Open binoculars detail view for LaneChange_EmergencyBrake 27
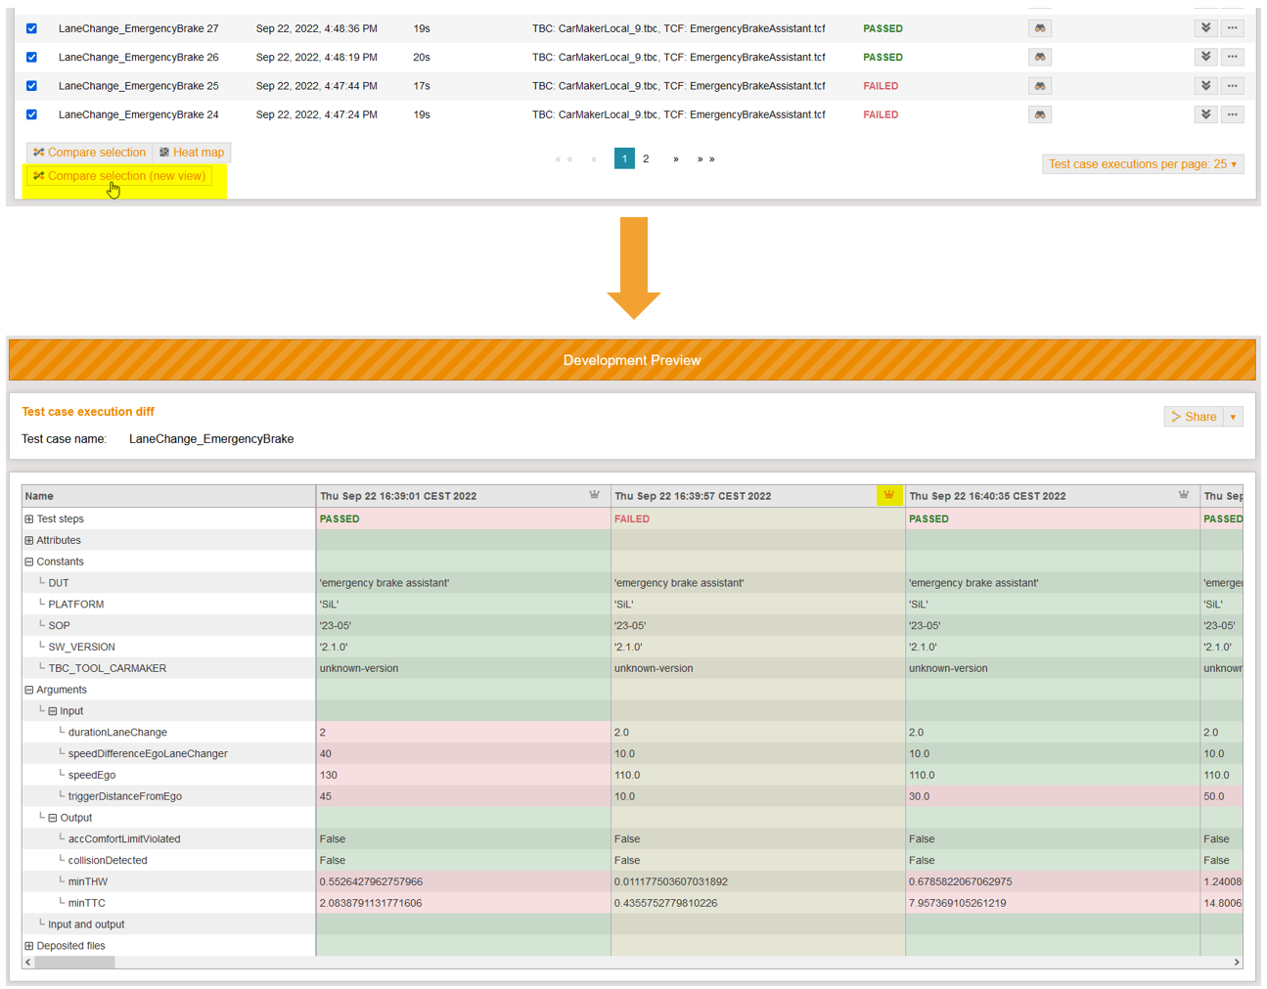This screenshot has height=989, width=1267. tap(1039, 27)
